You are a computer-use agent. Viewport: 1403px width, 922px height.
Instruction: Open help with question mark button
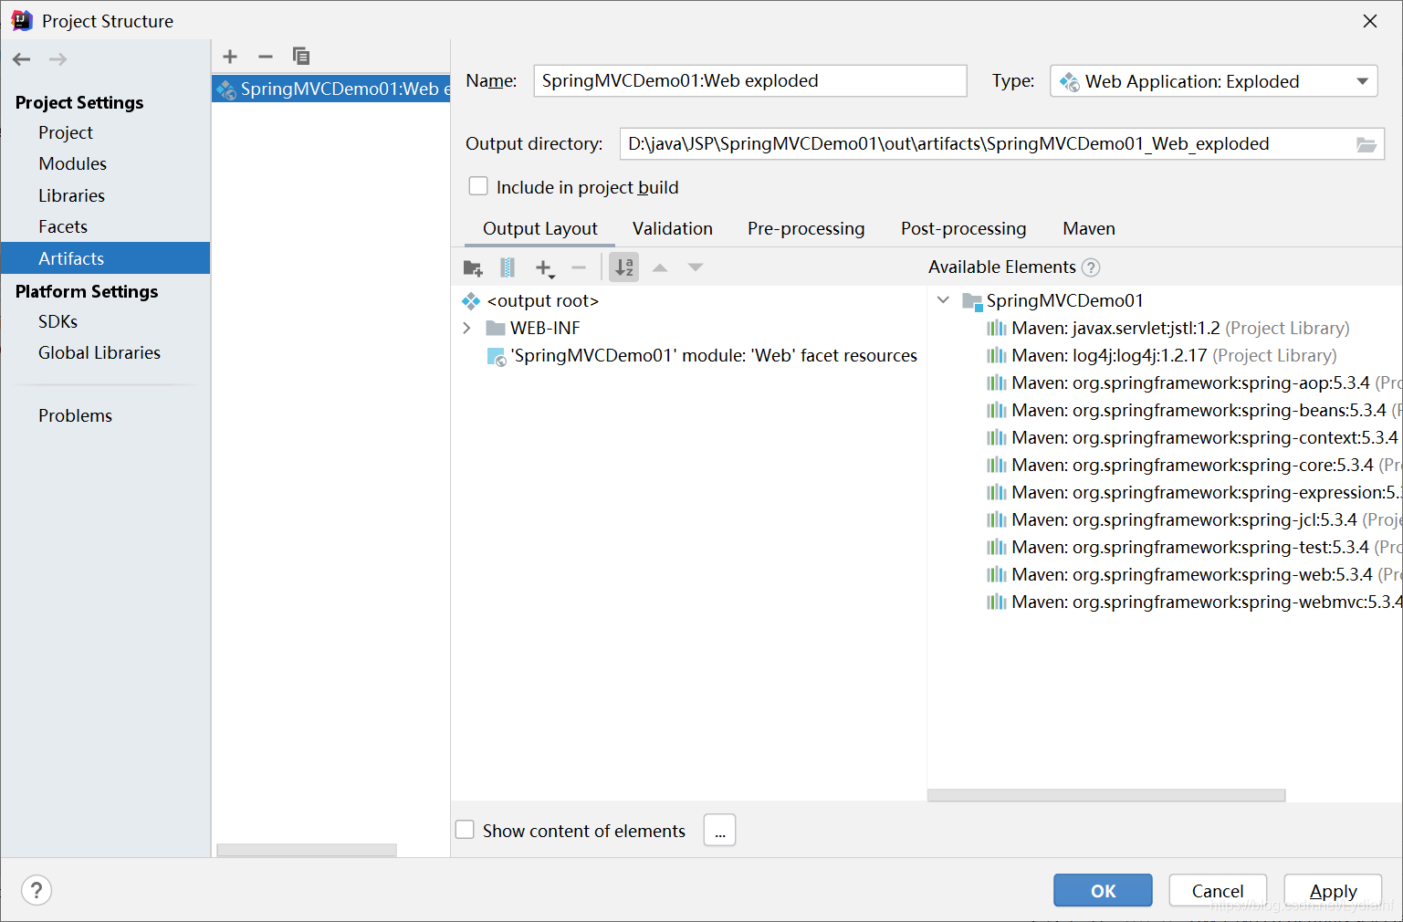pos(37,890)
